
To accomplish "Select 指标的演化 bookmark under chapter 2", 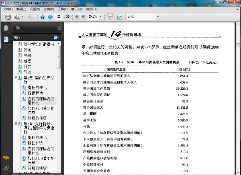I will click(x=37, y=137).
